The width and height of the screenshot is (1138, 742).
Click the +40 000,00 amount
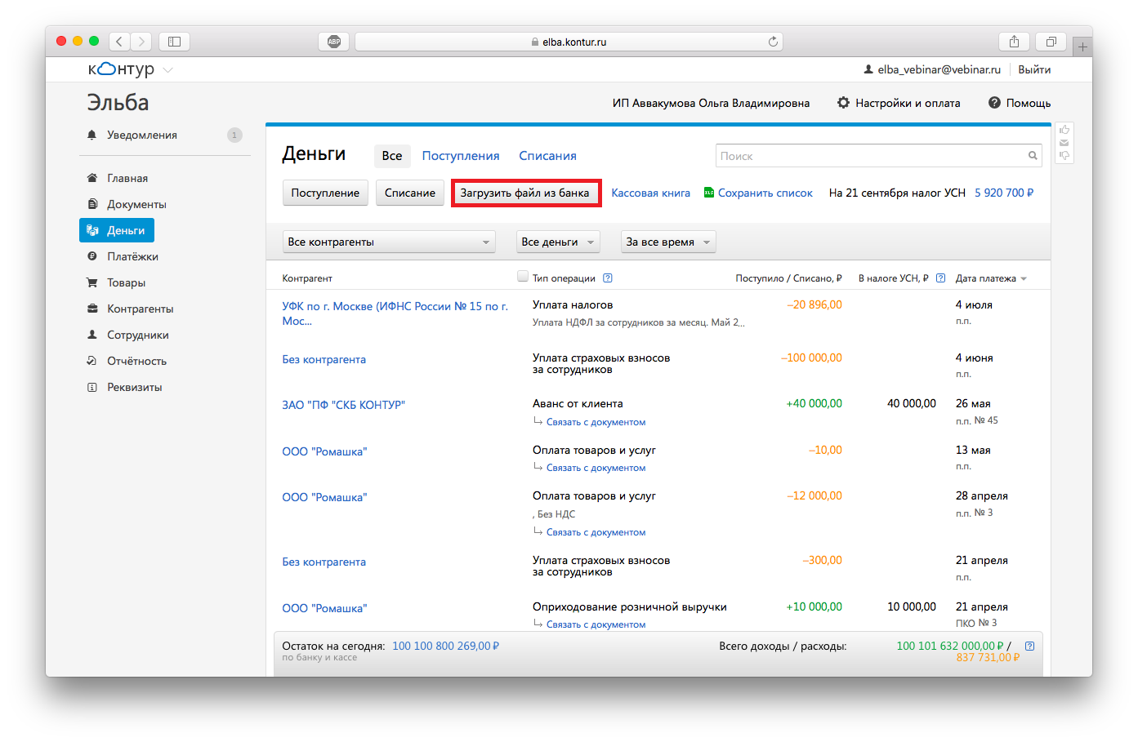[x=814, y=403]
